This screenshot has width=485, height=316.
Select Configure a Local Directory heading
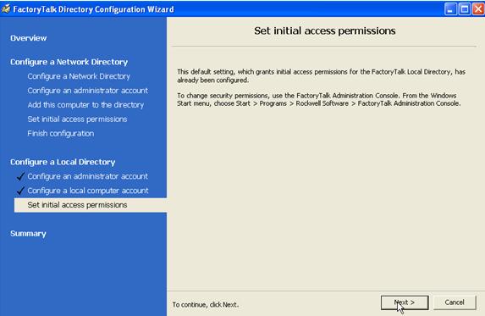click(x=63, y=162)
